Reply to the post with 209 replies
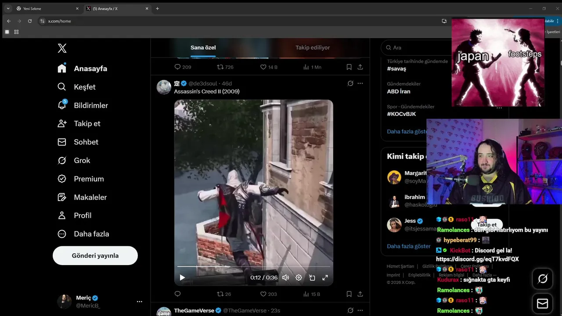 click(x=183, y=67)
